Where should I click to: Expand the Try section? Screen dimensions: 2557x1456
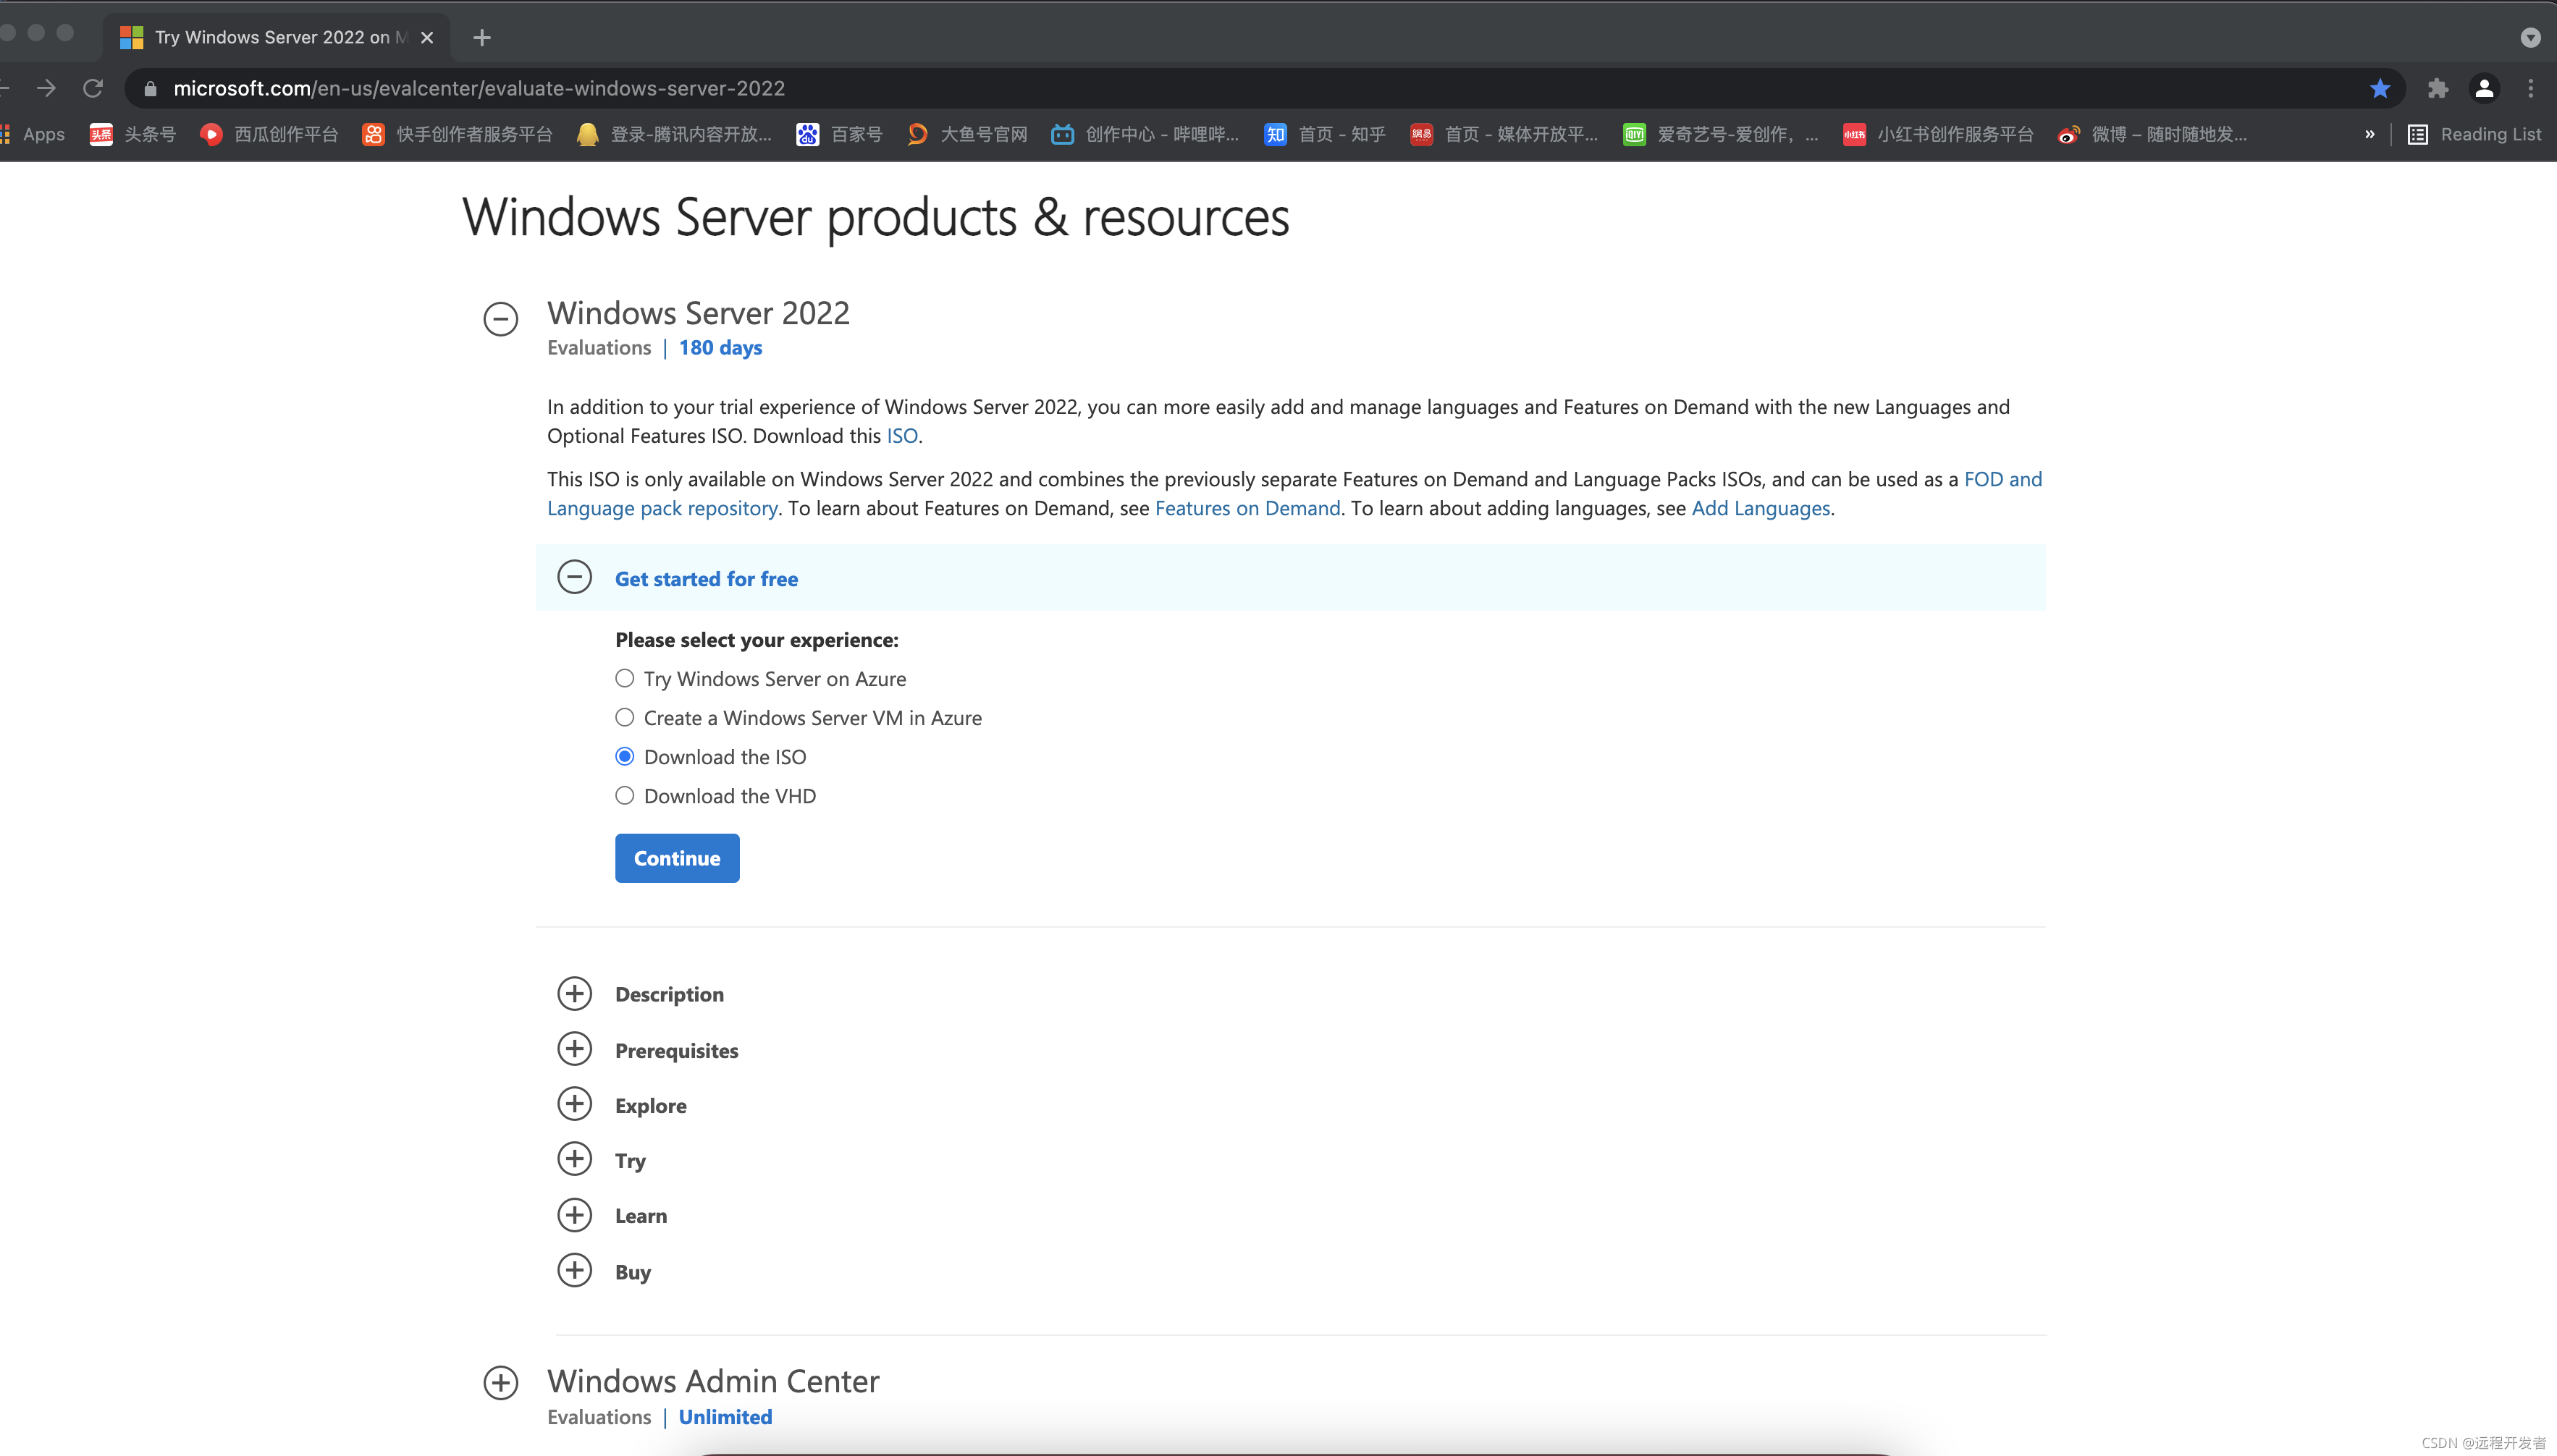[574, 1159]
